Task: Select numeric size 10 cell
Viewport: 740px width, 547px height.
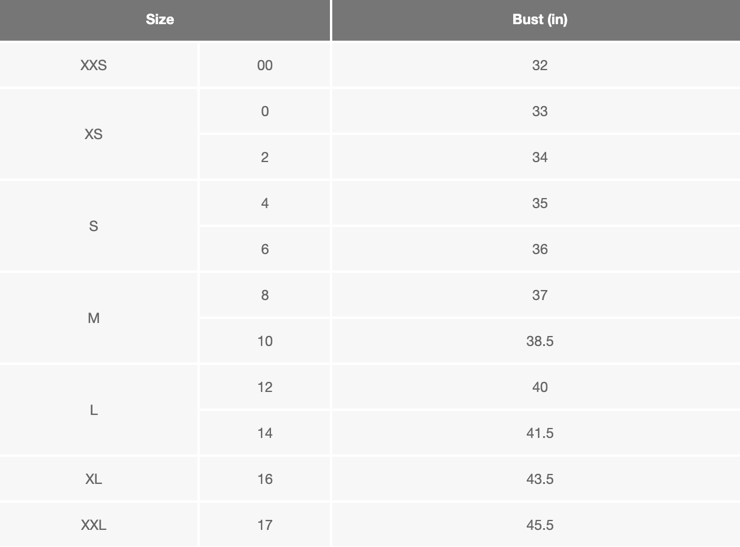Action: coord(265,341)
